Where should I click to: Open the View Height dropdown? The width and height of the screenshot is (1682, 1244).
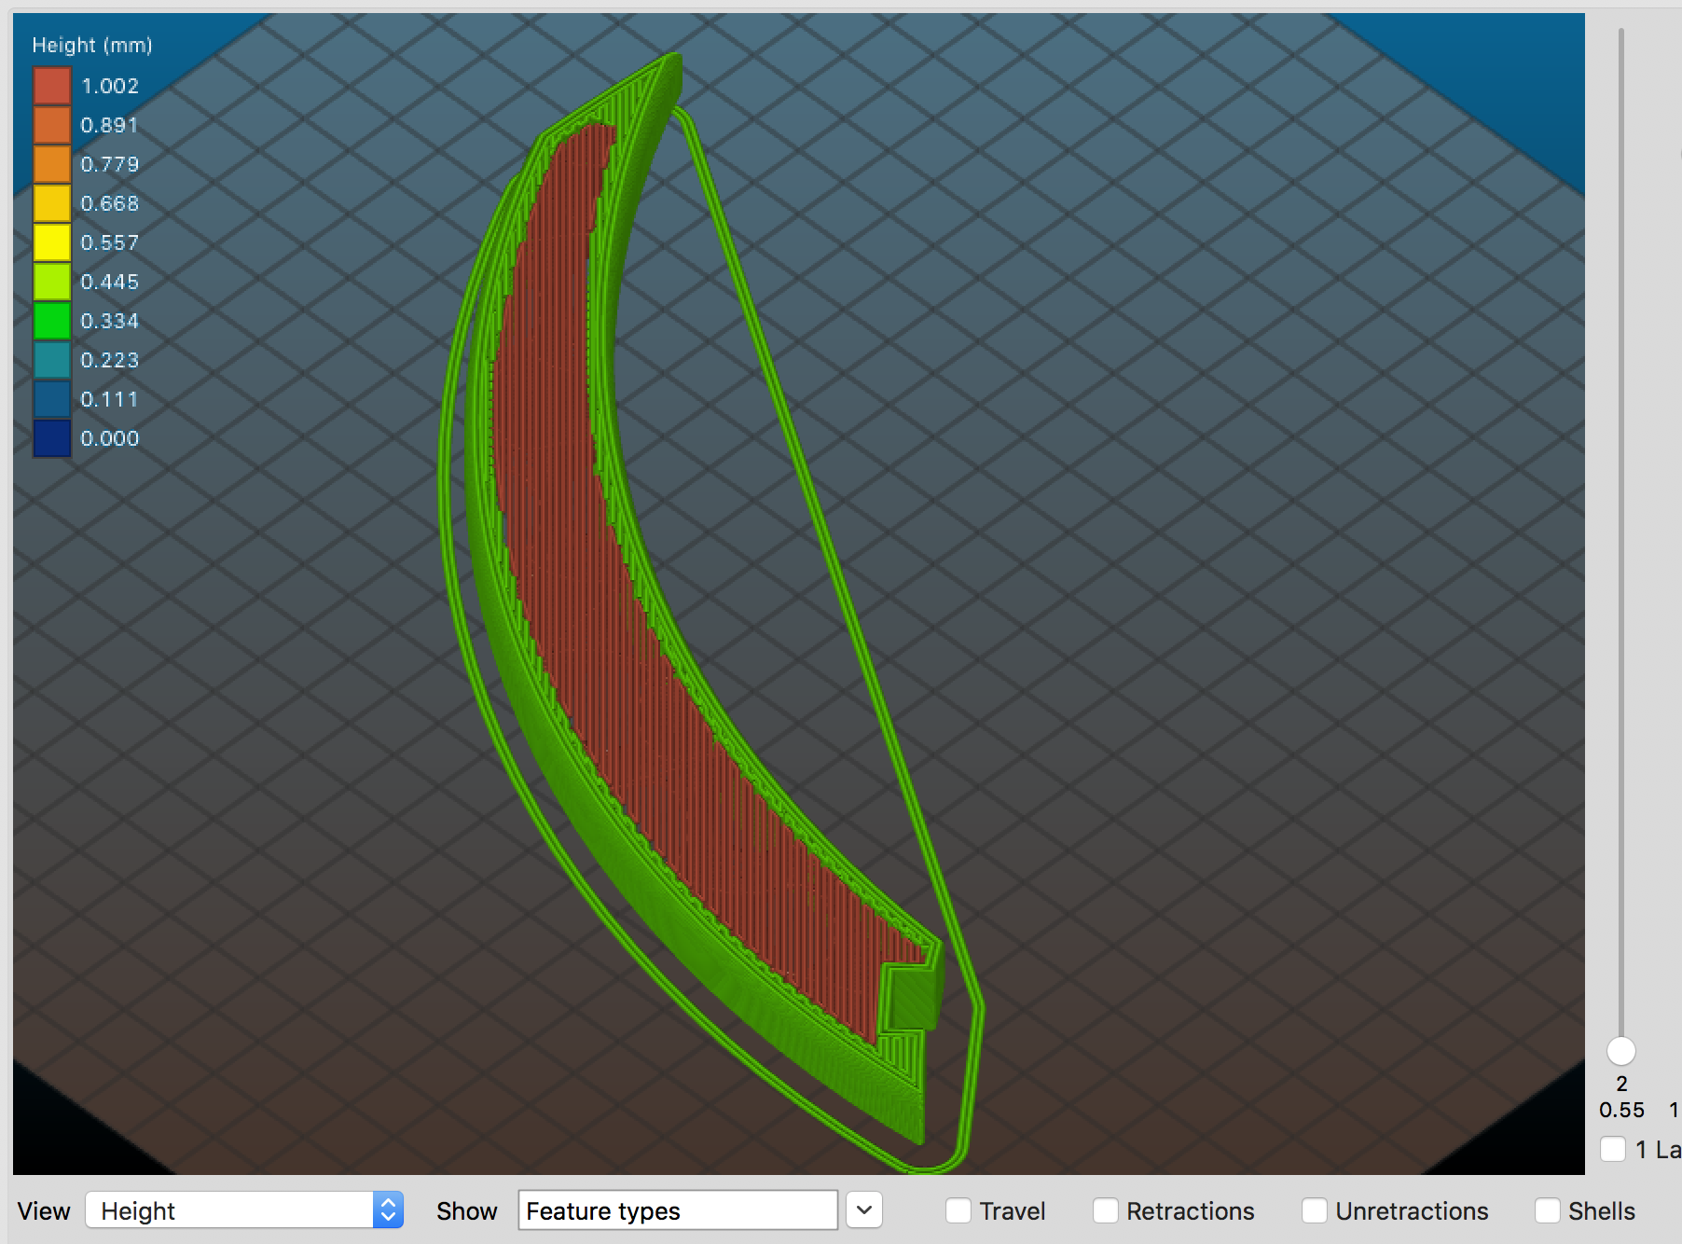(244, 1210)
